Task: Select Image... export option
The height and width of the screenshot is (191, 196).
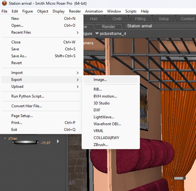Action: point(111,80)
